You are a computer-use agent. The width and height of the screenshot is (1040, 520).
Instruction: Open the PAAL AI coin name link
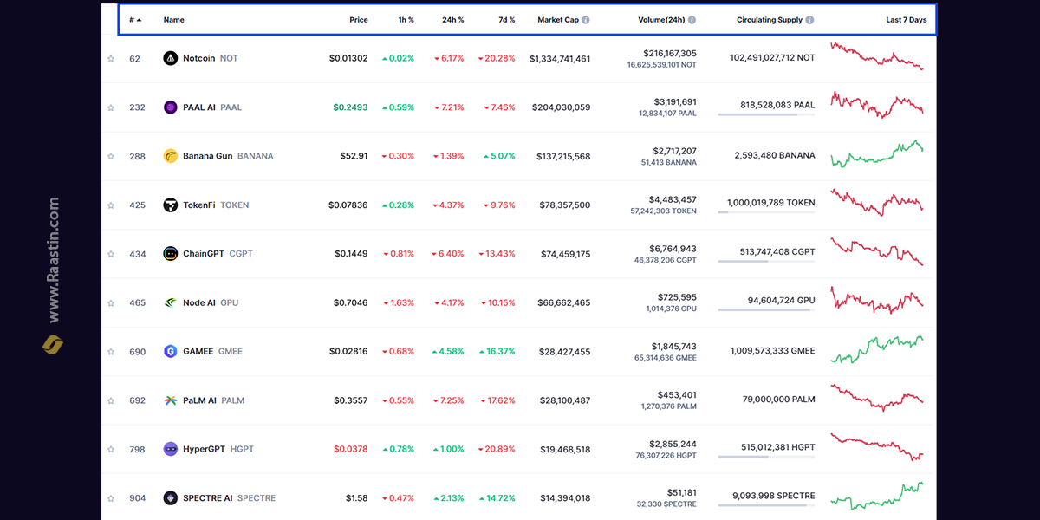pos(212,107)
